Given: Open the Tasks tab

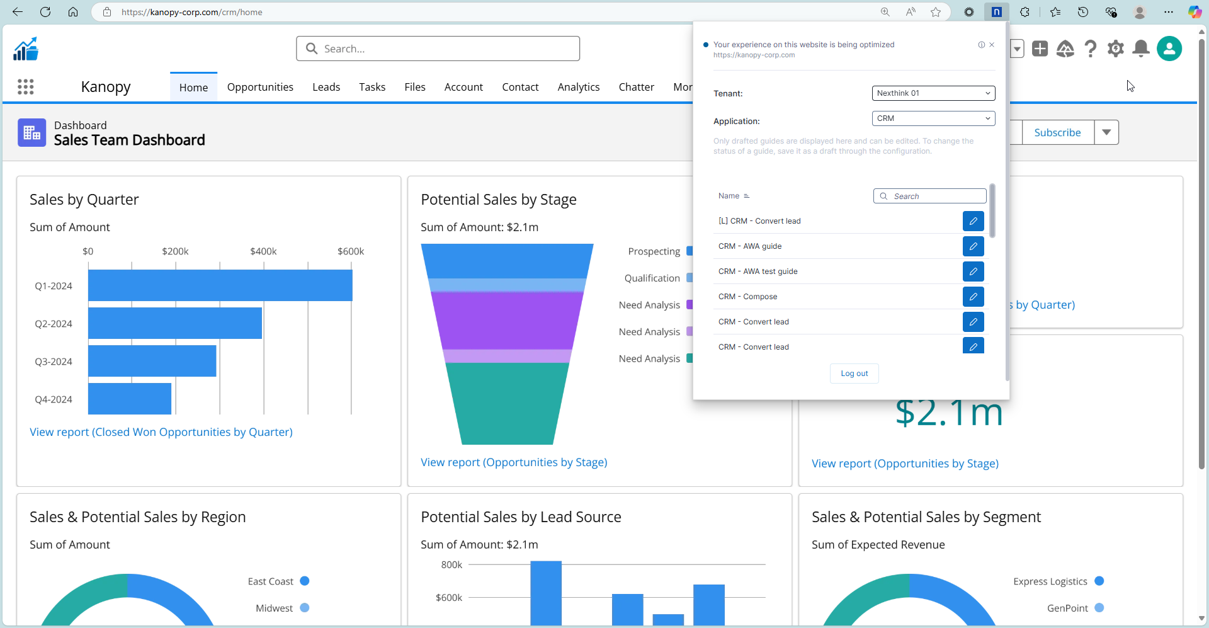Looking at the screenshot, I should point(372,87).
